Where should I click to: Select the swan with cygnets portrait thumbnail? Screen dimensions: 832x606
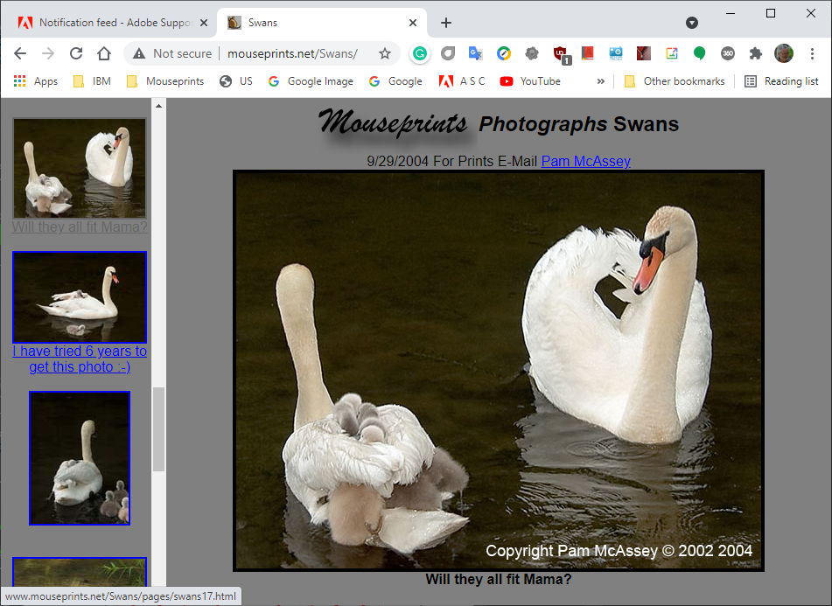(x=80, y=458)
